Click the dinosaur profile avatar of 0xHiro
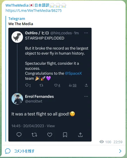Image resolution: width=127 pixels, height=158 pixels. tap(17, 37)
